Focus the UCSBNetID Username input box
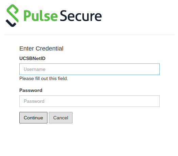Screen dimensions: 178x156 (90, 69)
